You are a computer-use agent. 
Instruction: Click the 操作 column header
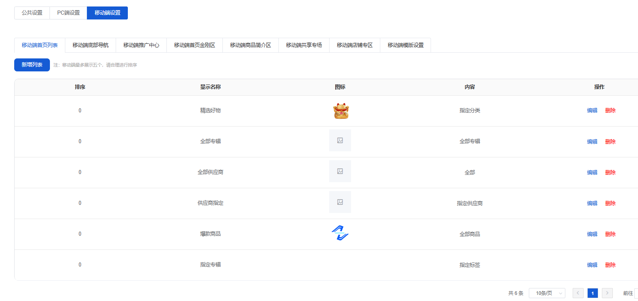tap(599, 87)
